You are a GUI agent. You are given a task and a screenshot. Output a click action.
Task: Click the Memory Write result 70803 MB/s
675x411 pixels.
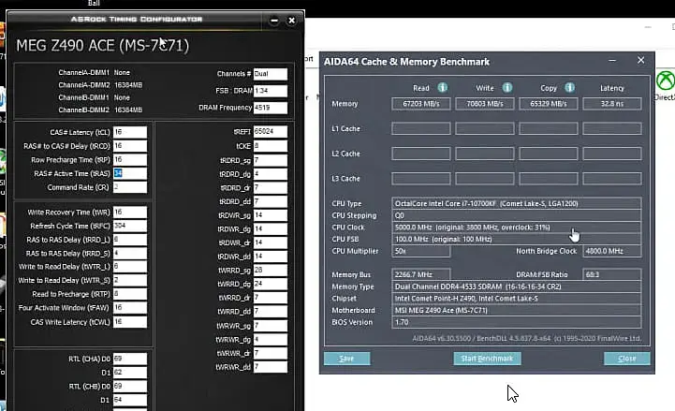pos(485,104)
